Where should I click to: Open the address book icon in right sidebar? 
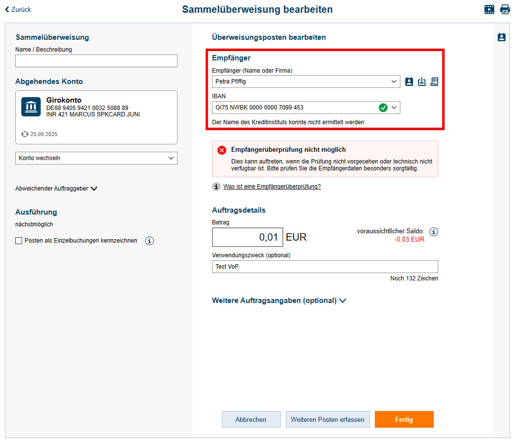[x=501, y=37]
